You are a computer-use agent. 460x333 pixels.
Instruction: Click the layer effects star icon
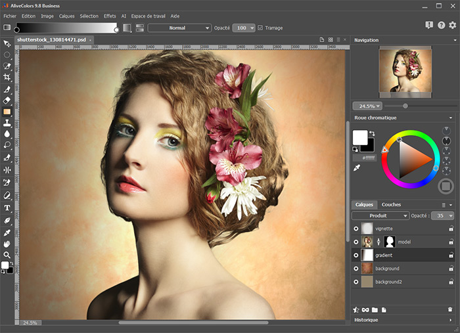click(x=356, y=310)
